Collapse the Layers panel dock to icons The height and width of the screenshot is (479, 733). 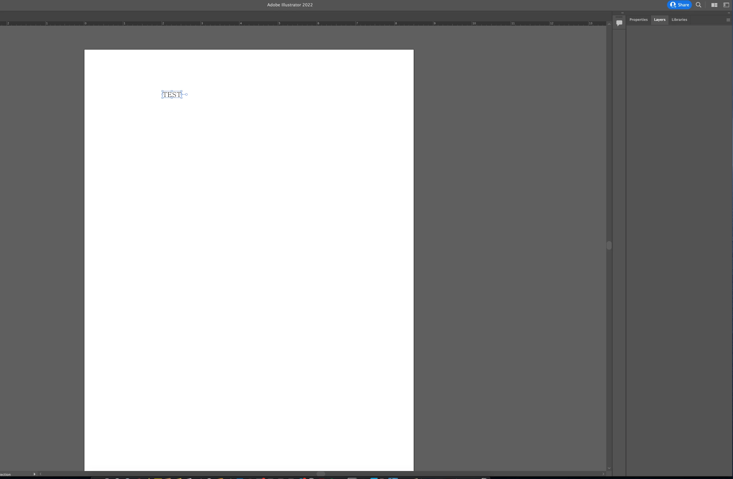click(x=728, y=13)
